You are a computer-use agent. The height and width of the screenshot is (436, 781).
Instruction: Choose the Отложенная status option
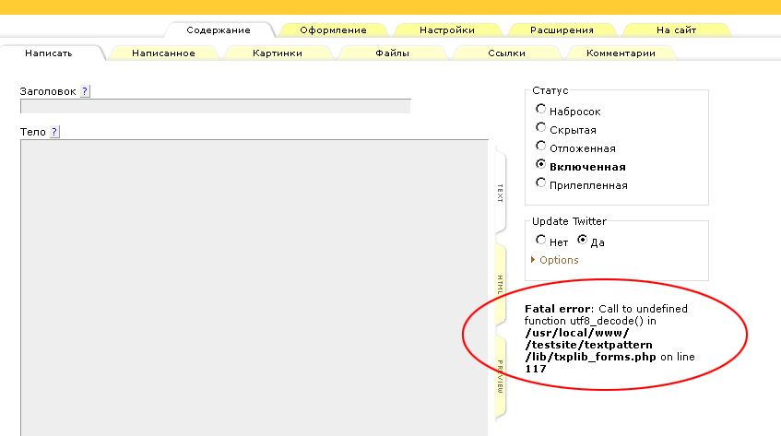click(541, 146)
